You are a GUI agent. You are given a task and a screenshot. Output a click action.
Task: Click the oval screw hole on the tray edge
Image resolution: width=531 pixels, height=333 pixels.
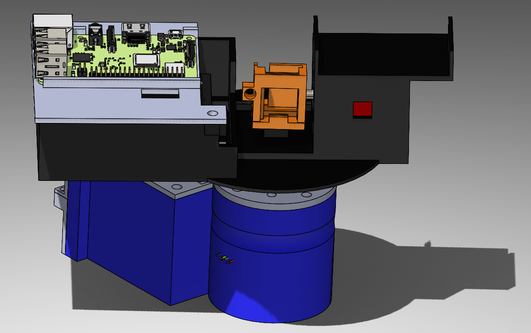tap(212, 113)
